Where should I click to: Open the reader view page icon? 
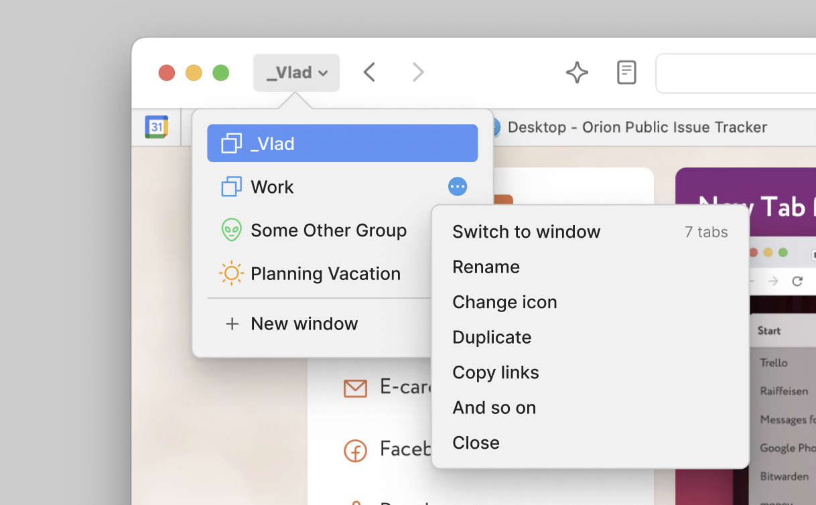click(x=626, y=72)
